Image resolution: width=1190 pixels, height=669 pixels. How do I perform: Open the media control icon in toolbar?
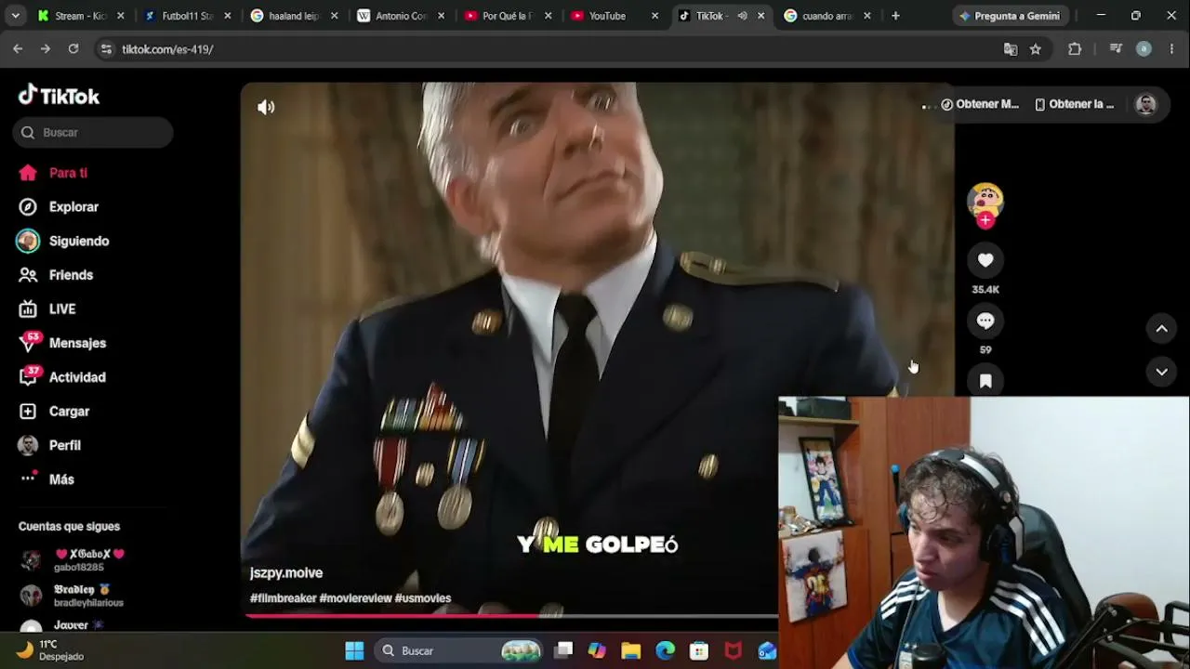tap(1116, 49)
